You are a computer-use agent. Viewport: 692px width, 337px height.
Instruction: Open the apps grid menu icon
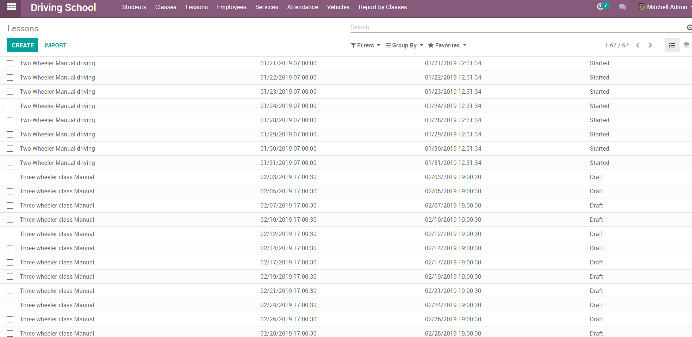11,7
